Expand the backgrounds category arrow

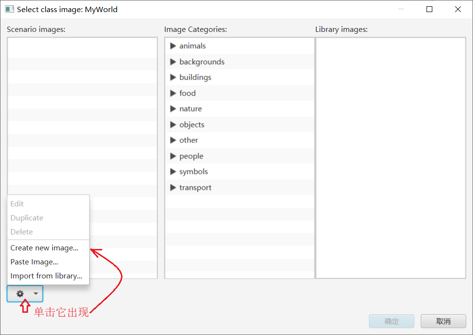click(173, 62)
